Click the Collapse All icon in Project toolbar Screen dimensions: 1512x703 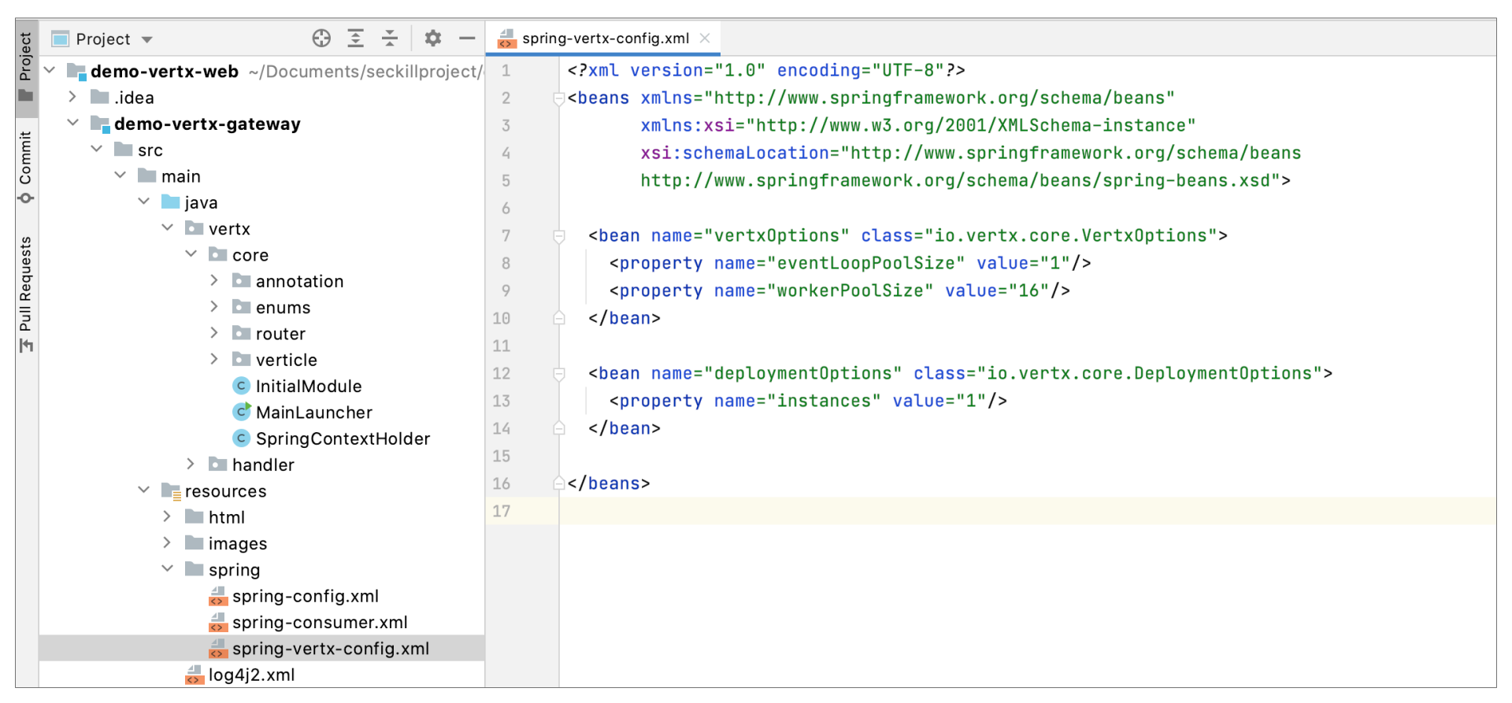(x=390, y=39)
